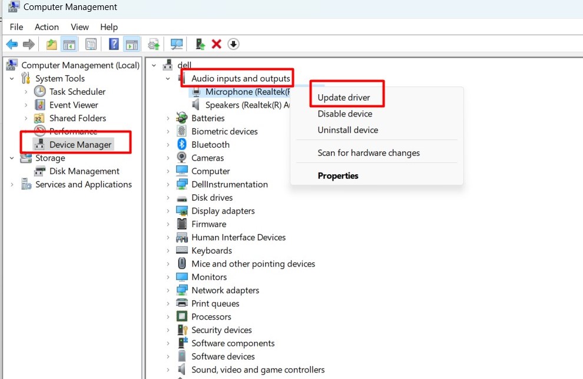The image size is (583, 379).
Task: Choose Update driver from context menu
Action: 343,97
